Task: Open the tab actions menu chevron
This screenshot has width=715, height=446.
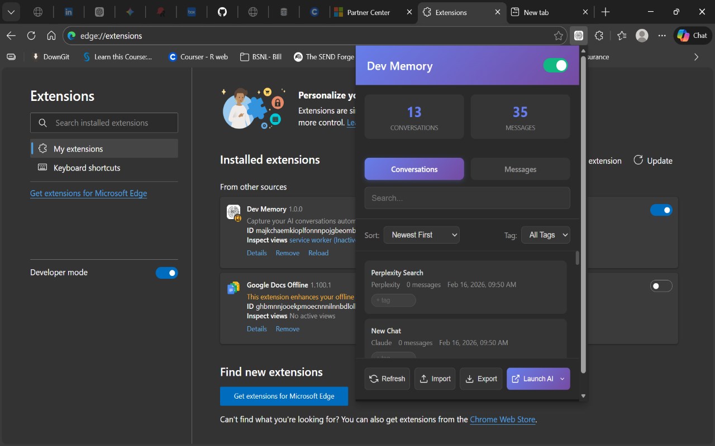Action: (11, 12)
